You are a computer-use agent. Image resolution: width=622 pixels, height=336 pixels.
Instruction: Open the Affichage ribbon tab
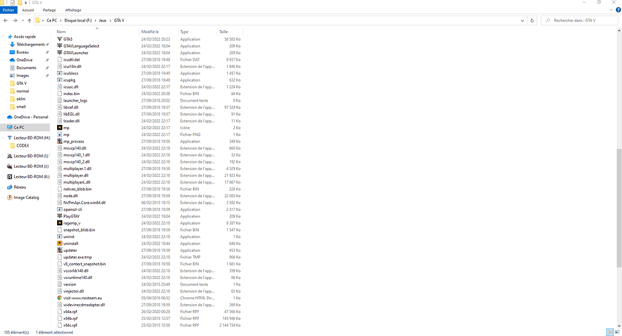[x=73, y=10]
